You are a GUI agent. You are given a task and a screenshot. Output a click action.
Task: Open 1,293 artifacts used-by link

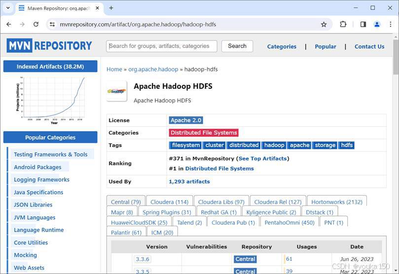[x=189, y=181]
